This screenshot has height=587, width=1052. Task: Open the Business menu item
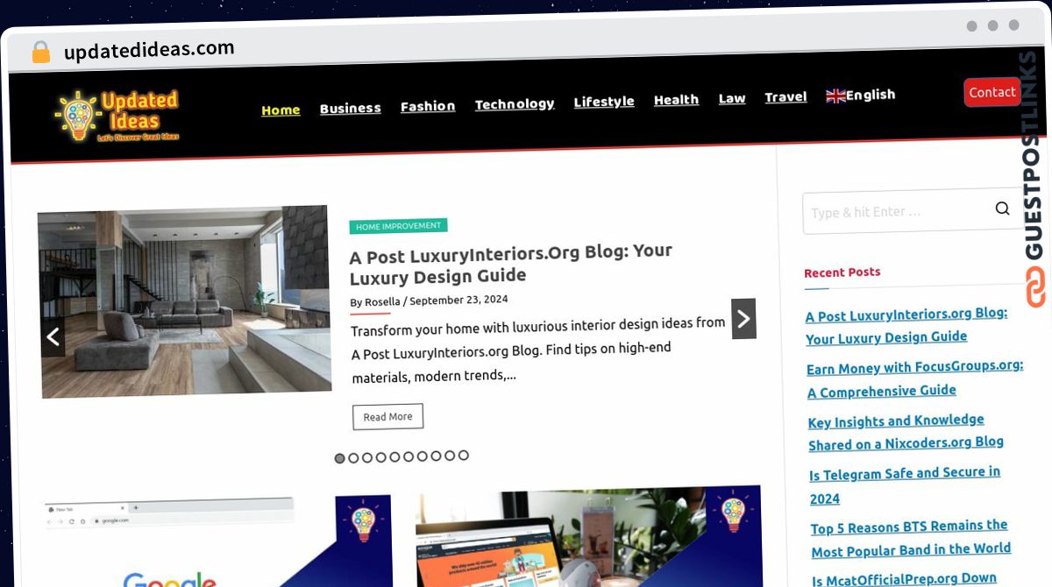[x=351, y=109]
